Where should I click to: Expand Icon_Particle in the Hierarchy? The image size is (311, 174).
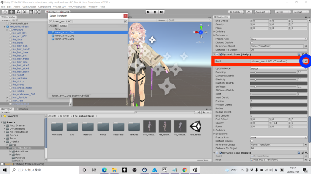[x=8, y=98]
